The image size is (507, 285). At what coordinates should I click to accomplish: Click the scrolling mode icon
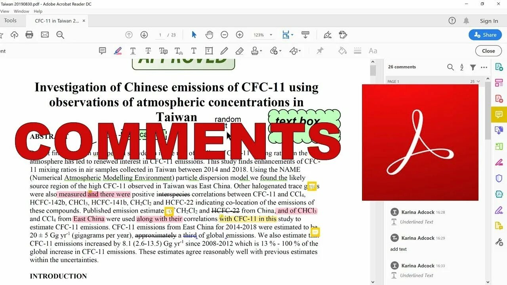305,35
